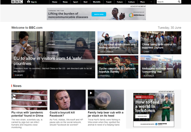
Task: Click 'Tricia Hurt's family were fishing' summary
Action: (104, 122)
